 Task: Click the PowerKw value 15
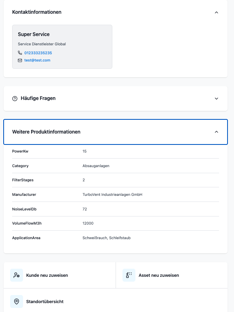coord(84,151)
